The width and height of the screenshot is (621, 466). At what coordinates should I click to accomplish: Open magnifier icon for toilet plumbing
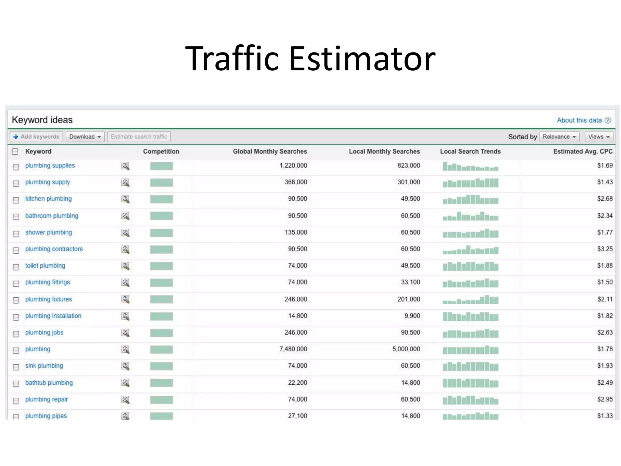(125, 266)
